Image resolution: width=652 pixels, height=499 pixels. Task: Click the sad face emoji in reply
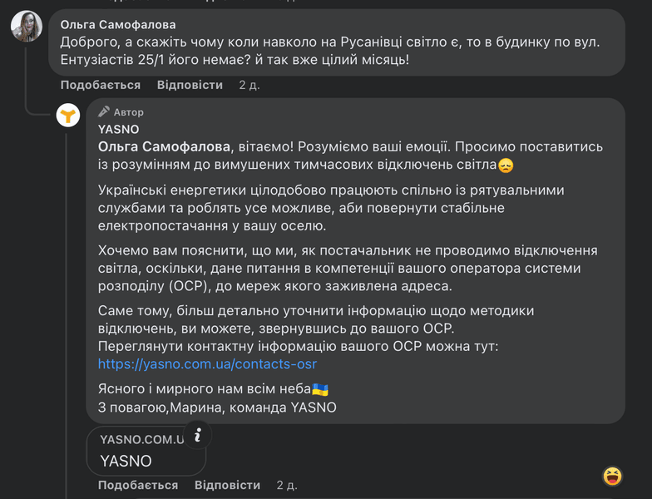pyautogui.click(x=506, y=165)
